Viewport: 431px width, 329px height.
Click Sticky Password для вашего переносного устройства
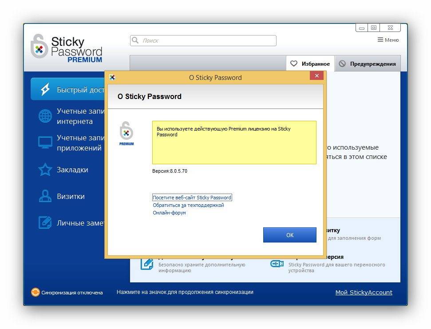click(x=336, y=267)
